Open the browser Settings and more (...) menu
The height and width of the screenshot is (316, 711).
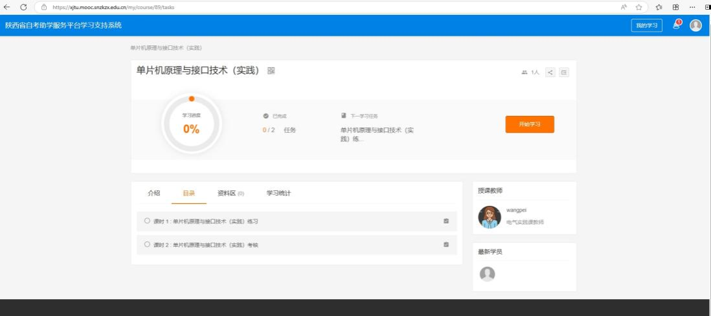(692, 7)
